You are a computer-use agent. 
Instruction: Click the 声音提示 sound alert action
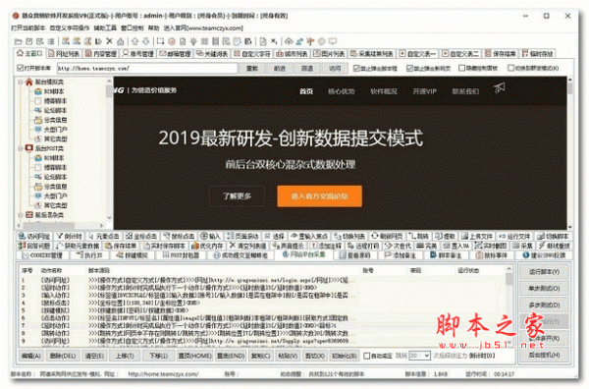tap(288, 246)
